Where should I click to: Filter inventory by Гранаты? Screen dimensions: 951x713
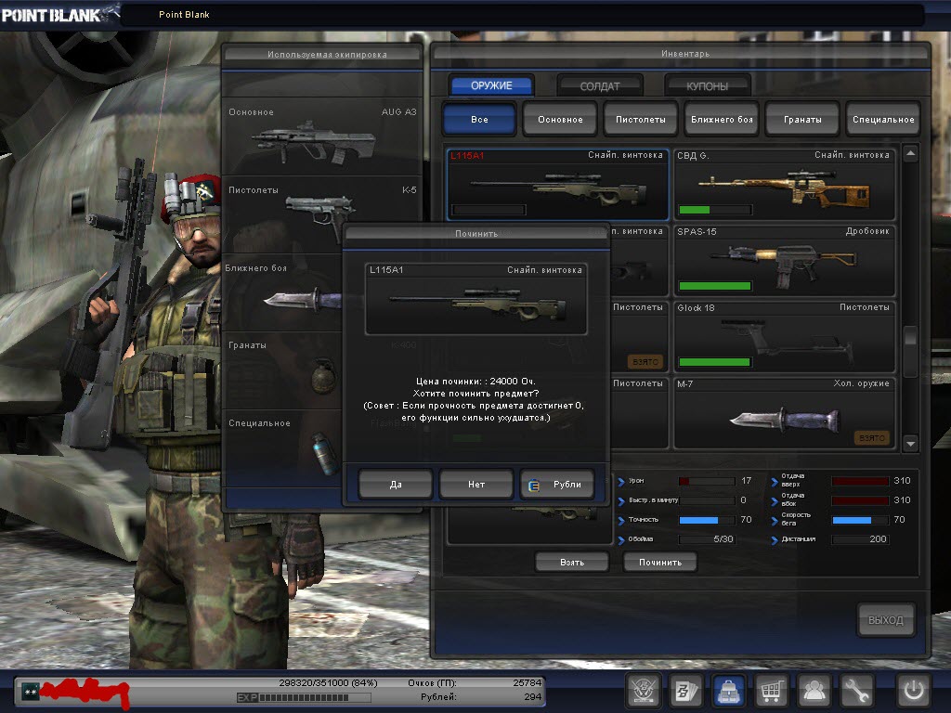[x=801, y=120]
